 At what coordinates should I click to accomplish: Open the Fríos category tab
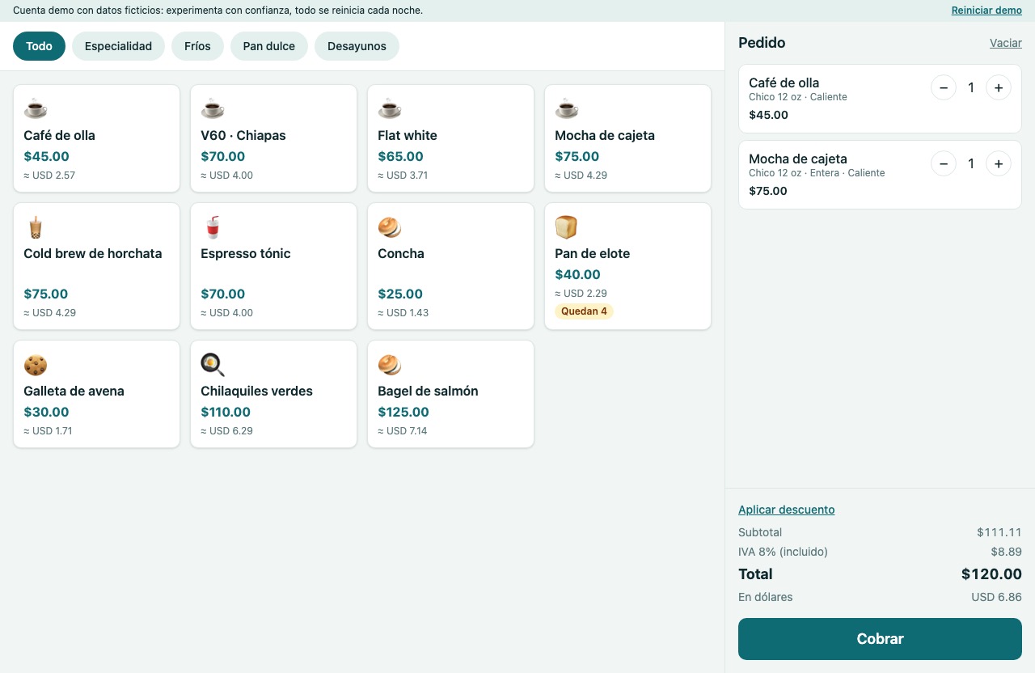pos(197,46)
